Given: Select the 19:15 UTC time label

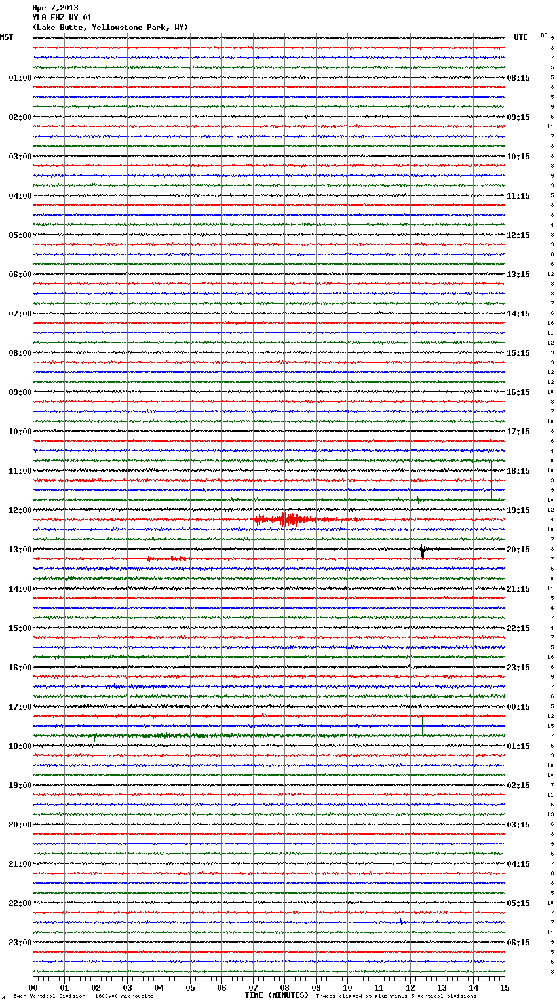Looking at the screenshot, I should (x=518, y=510).
